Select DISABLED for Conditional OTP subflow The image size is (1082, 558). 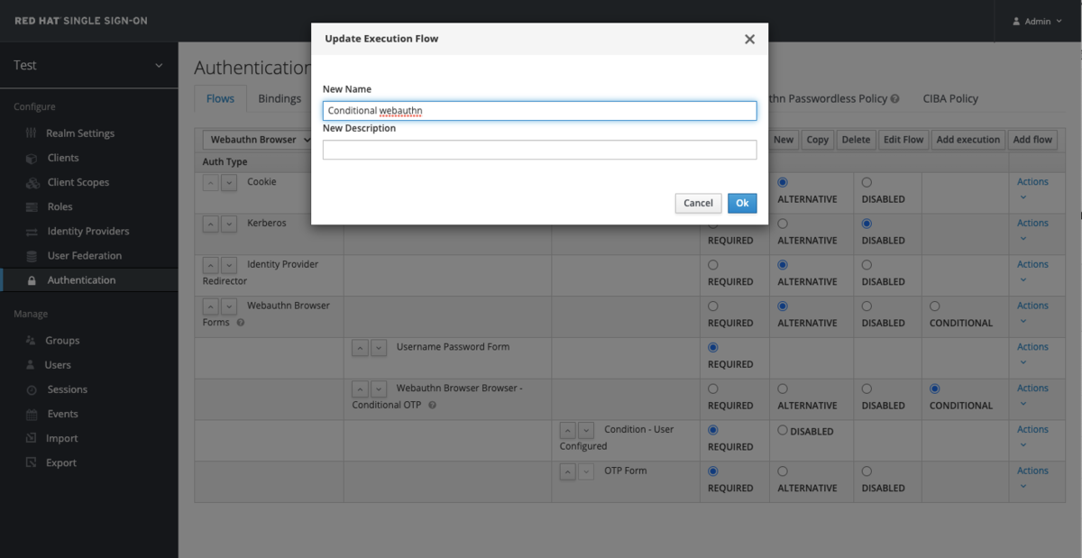(x=867, y=389)
